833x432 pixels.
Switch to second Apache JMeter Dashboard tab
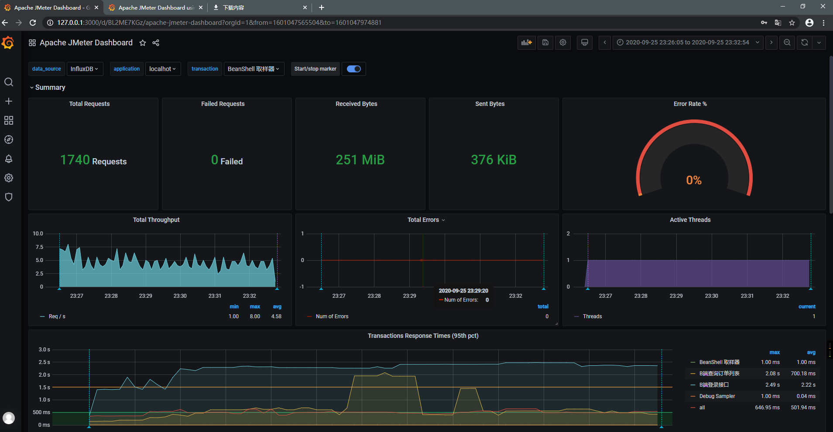coord(155,7)
